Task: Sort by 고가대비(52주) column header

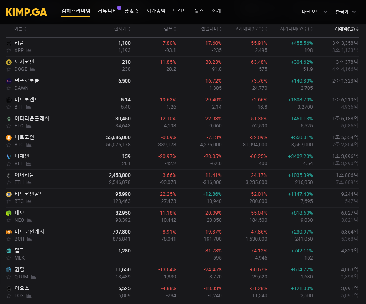Action: (x=251, y=29)
